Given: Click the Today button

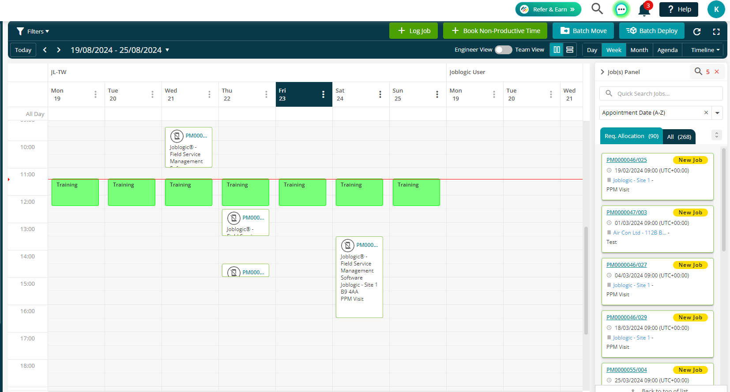Looking at the screenshot, I should [x=23, y=50].
